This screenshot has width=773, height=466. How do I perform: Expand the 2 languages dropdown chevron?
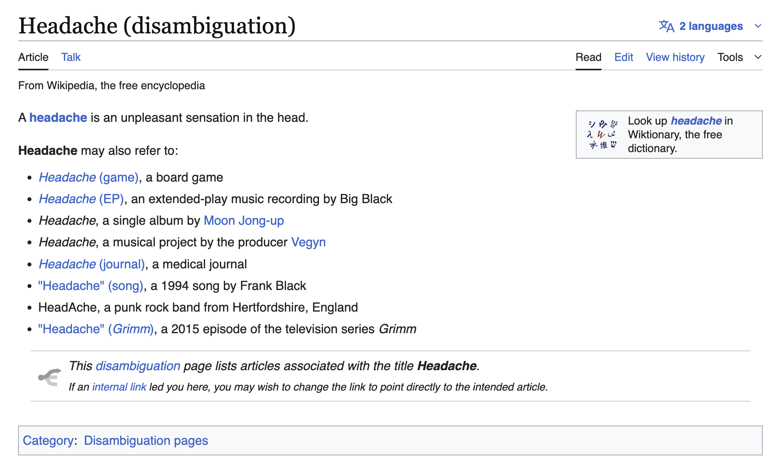[758, 26]
